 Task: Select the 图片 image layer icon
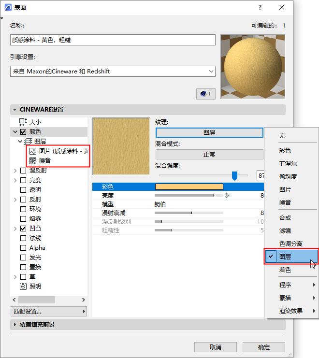[x=33, y=151]
